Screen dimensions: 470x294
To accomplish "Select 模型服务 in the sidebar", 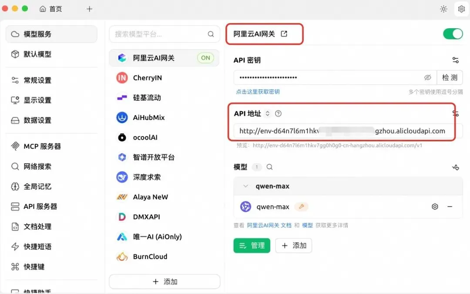I will [x=51, y=34].
